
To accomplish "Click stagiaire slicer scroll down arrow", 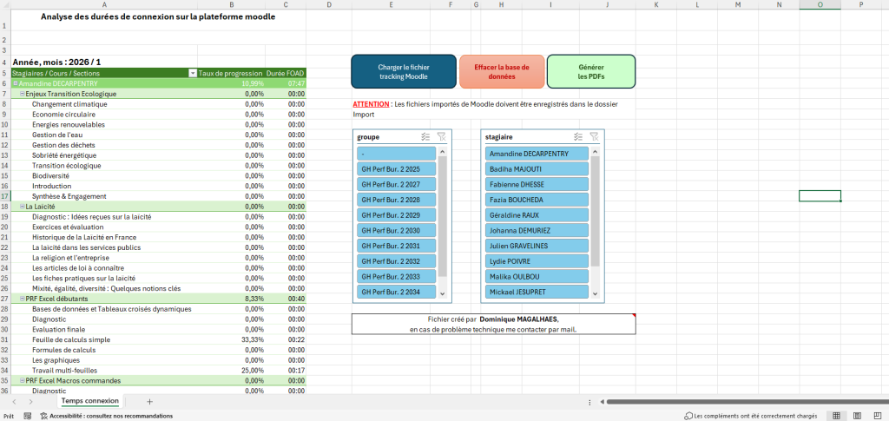I will point(595,294).
